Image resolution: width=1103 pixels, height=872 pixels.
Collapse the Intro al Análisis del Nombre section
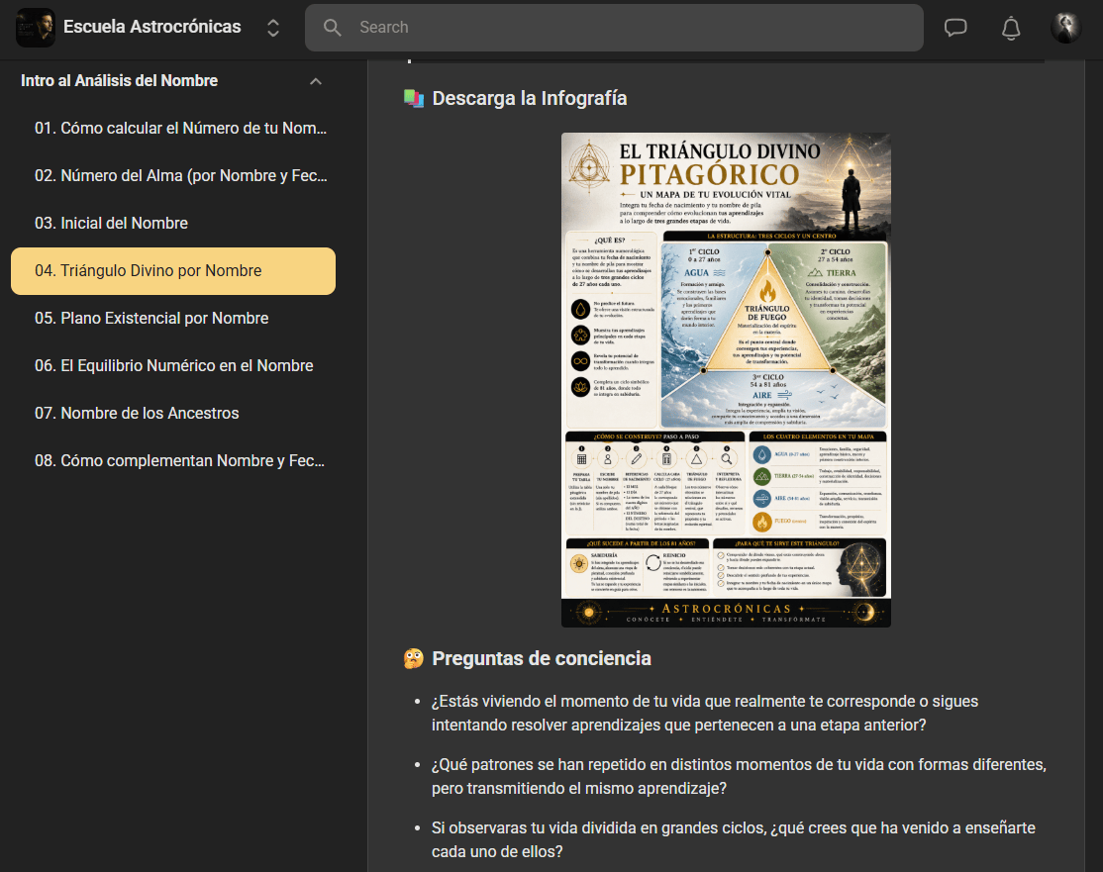(x=316, y=81)
